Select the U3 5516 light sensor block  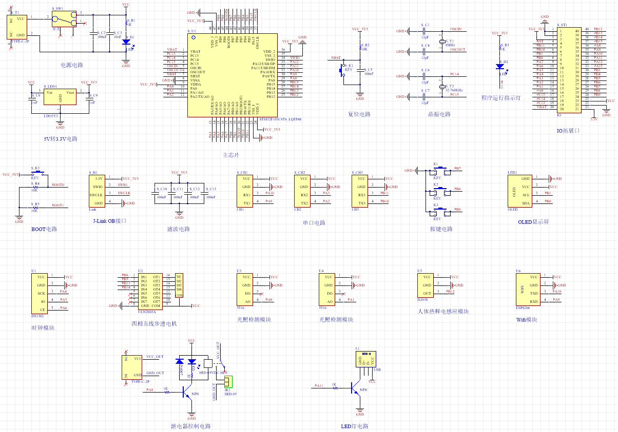click(246, 289)
